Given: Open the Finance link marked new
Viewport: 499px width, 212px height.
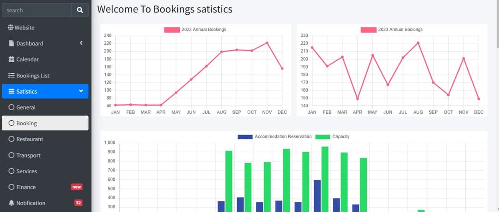Looking at the screenshot, I should [26, 187].
